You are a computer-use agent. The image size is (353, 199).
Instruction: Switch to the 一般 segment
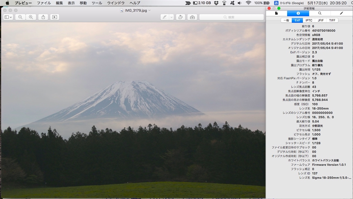tap(286, 20)
